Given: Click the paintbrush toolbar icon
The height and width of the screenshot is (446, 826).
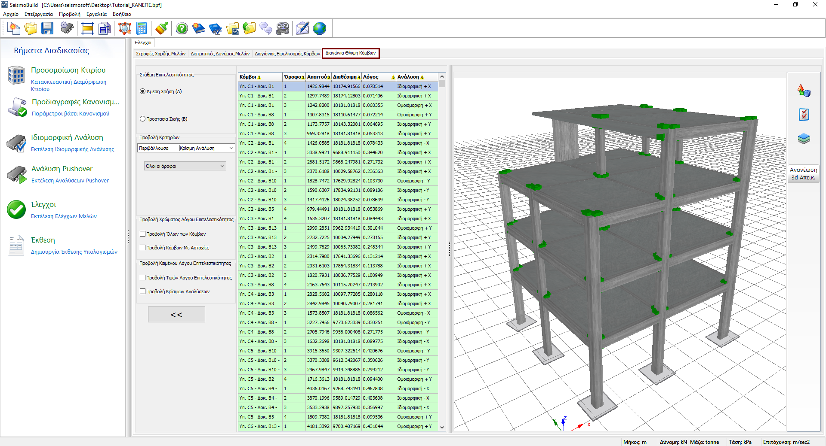Looking at the screenshot, I should pos(162,29).
